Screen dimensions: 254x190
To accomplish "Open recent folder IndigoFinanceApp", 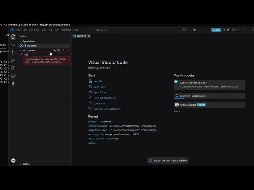I will pyautogui.click(x=98, y=130).
